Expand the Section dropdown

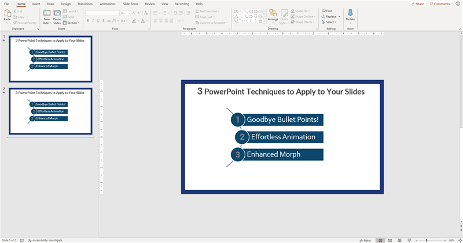pos(72,23)
